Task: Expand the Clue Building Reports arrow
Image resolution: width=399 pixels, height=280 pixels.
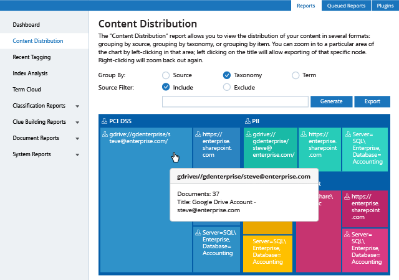Action: [77, 123]
